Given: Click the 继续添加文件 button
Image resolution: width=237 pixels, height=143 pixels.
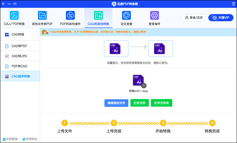Looking at the screenshot, I should (116, 103).
